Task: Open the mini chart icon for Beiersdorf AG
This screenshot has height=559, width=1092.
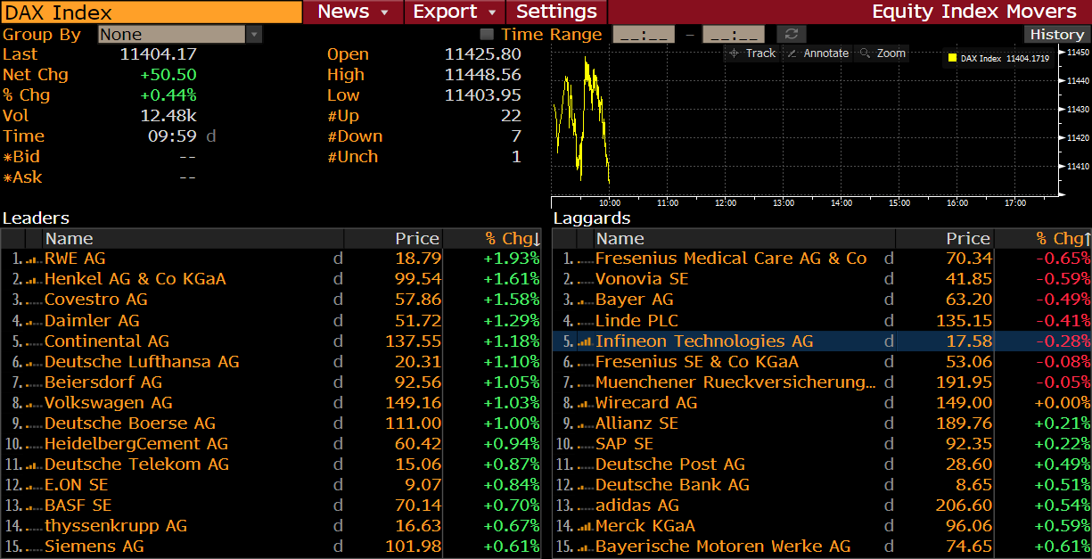Action: 33,382
